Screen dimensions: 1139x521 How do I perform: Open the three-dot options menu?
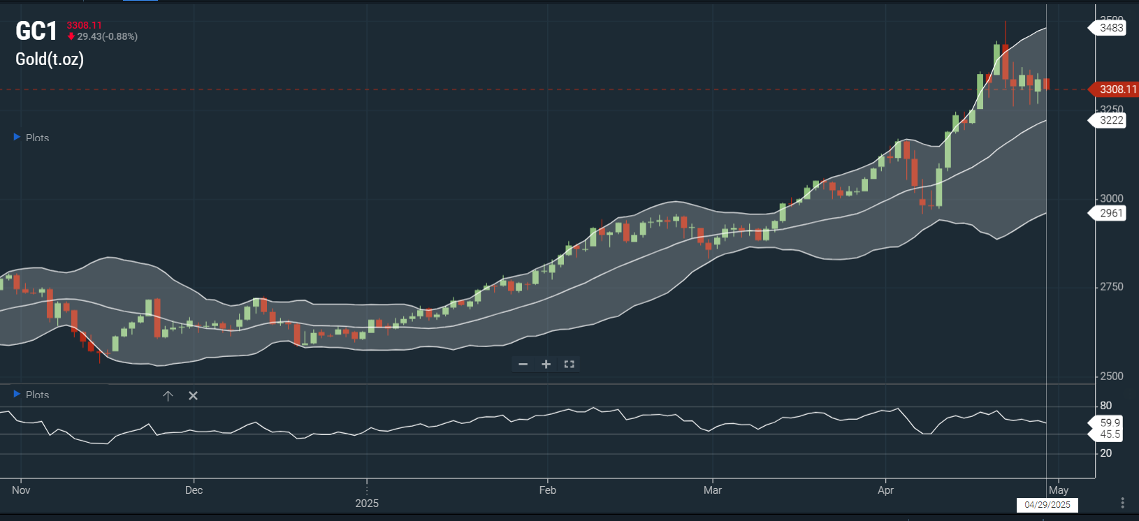tap(1122, 503)
